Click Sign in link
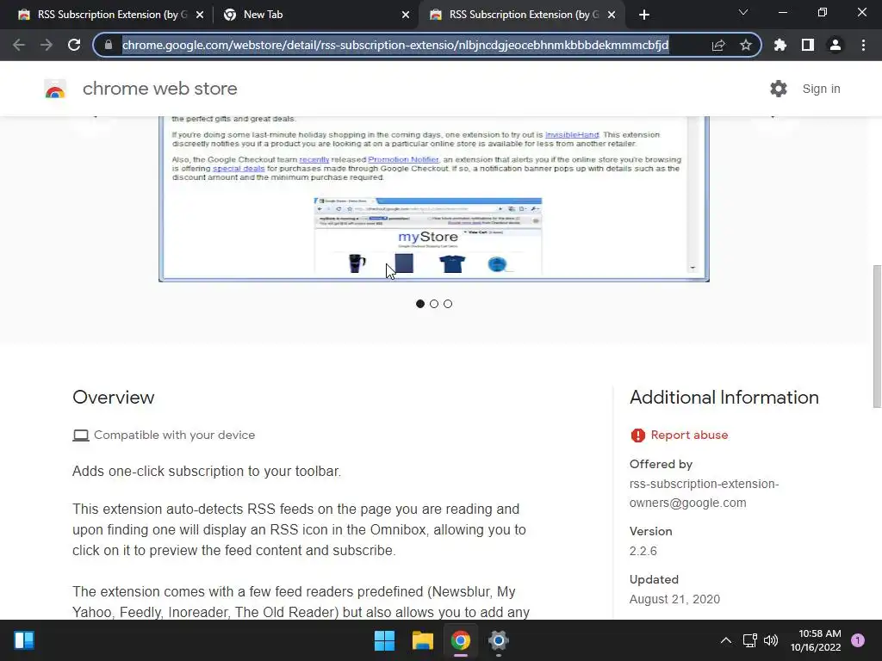This screenshot has width=882, height=661. click(821, 89)
